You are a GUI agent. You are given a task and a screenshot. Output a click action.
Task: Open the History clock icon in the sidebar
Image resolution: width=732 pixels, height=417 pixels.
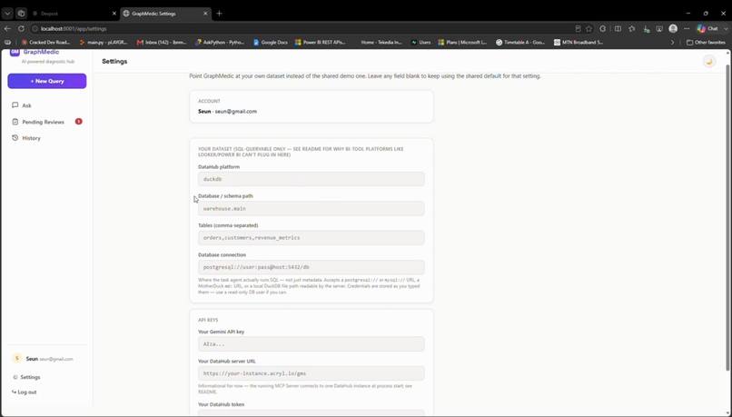(15, 138)
